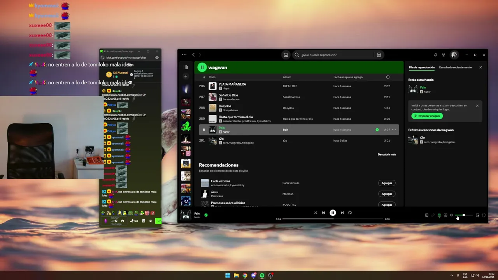
Task: Go to Spotify Home
Action: [286, 55]
